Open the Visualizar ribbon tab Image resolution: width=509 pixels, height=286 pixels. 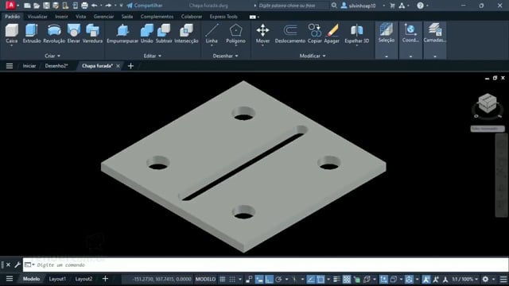[x=37, y=17]
